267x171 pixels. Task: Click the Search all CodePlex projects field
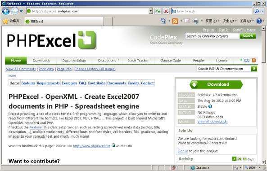click(212, 36)
